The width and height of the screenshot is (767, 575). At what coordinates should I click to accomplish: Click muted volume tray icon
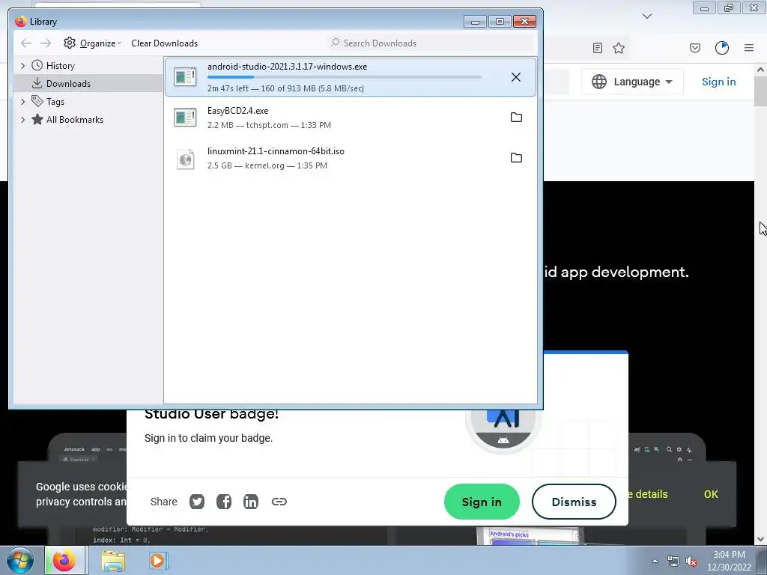tap(691, 562)
